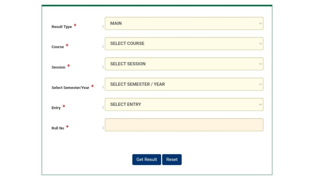Open the SELECT COURSE dropdown
Viewport: 314px width, 177px height.
184,44
